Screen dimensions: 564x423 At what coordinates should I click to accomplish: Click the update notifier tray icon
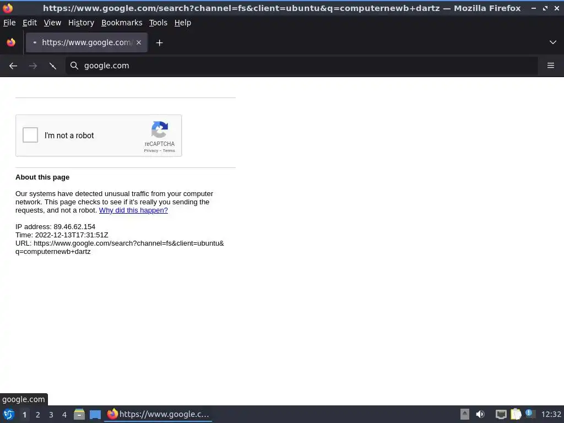530,414
